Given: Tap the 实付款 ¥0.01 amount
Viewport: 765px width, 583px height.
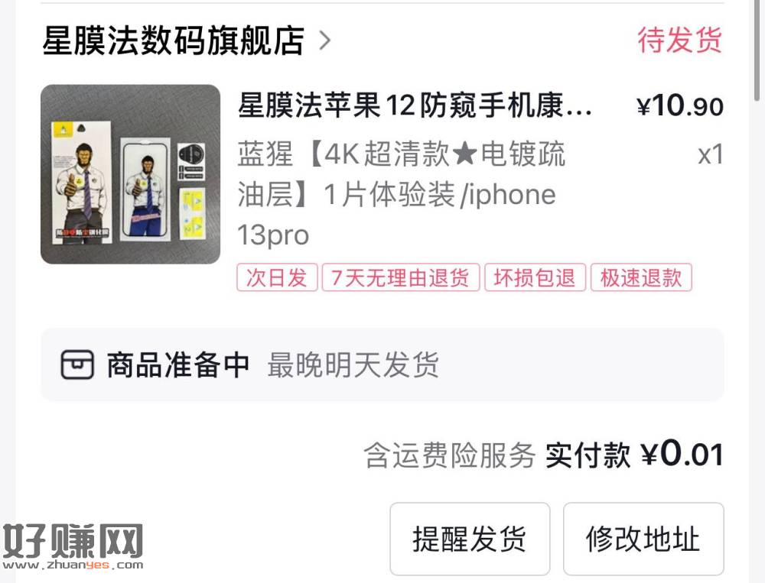Looking at the screenshot, I should point(634,455).
